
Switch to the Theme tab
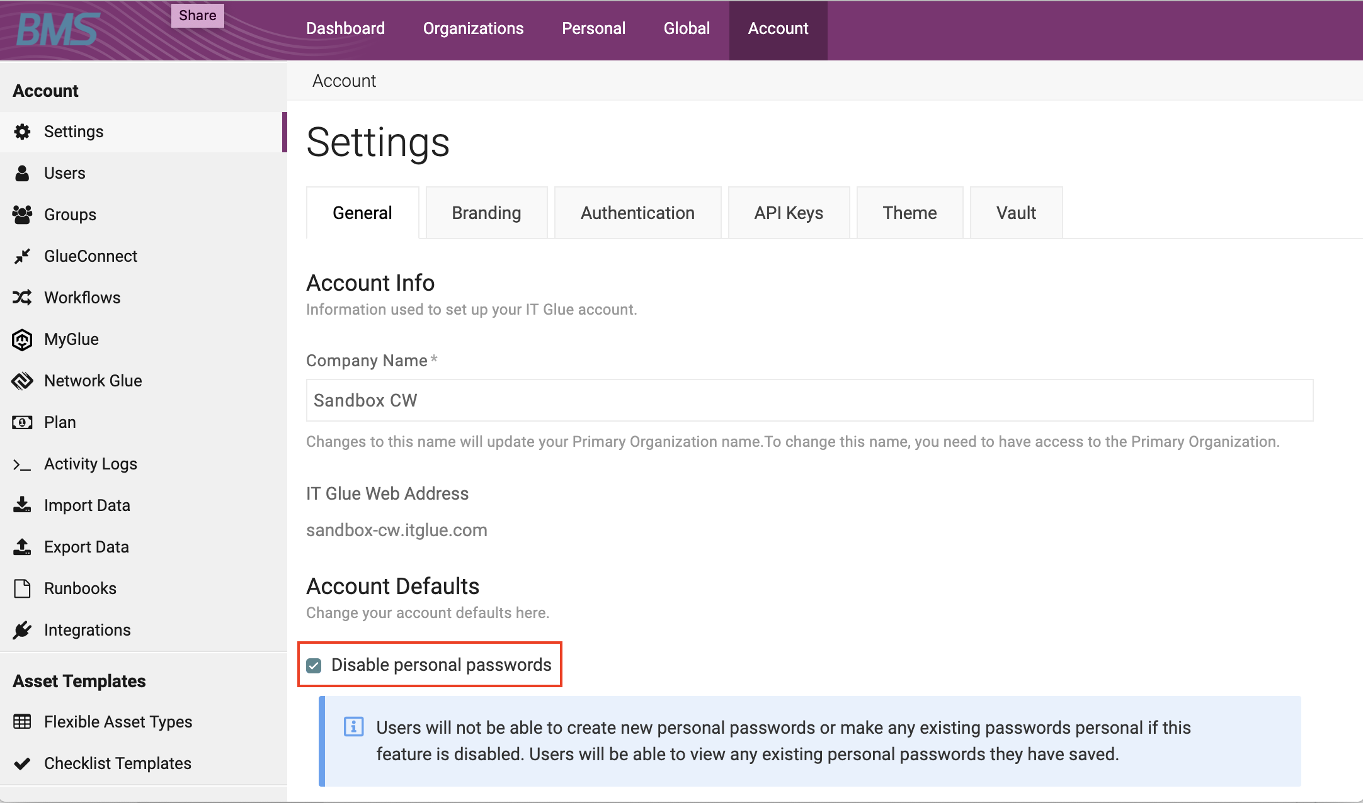(910, 213)
